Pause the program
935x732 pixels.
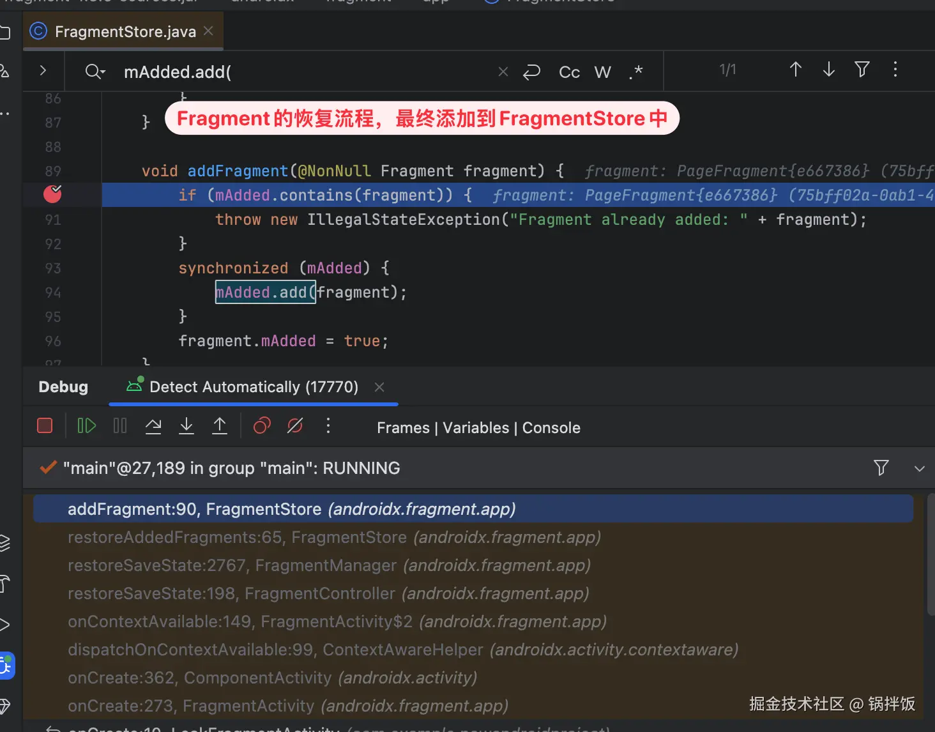click(120, 425)
